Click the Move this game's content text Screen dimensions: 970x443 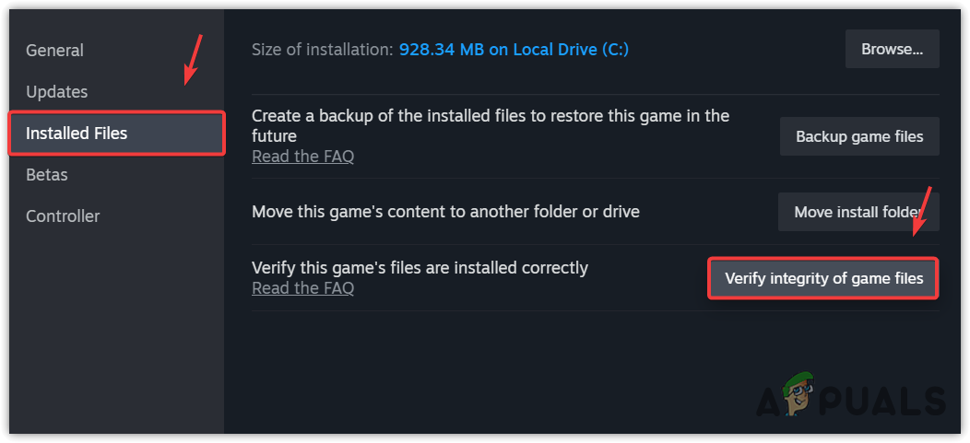click(x=445, y=212)
